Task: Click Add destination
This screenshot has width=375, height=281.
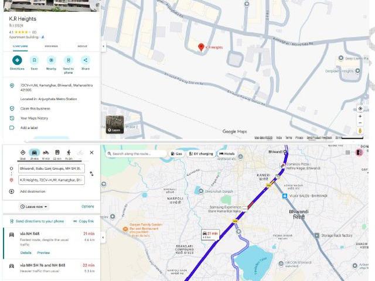Action: click(33, 191)
